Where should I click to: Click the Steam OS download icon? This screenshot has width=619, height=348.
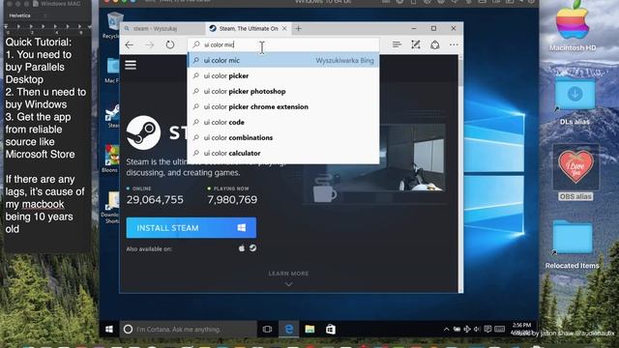point(252,248)
